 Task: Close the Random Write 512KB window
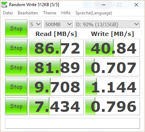tap(136, 5)
